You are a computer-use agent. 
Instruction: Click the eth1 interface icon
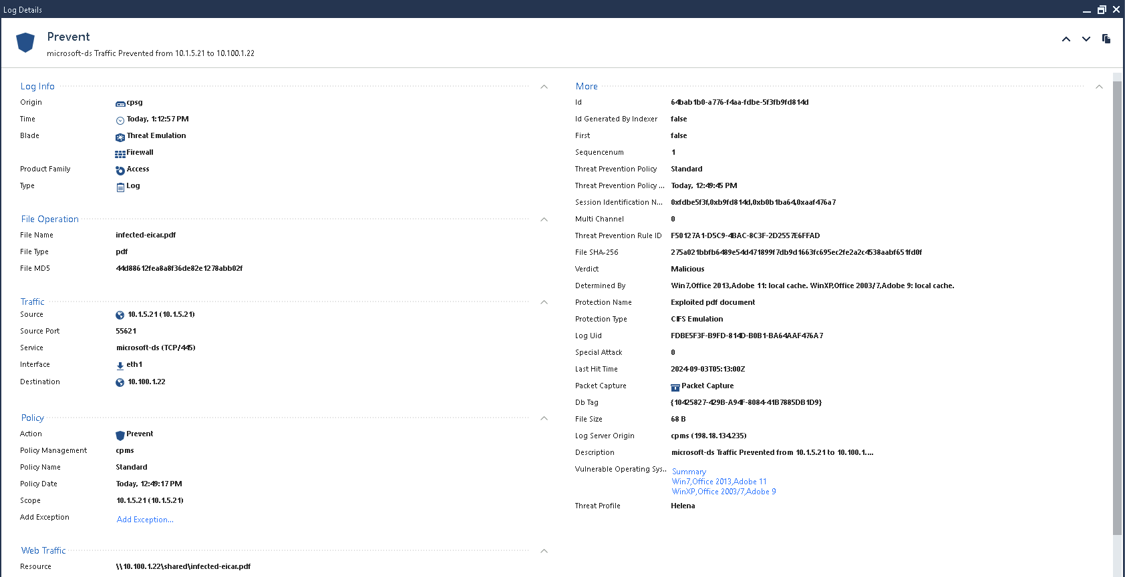pos(120,366)
